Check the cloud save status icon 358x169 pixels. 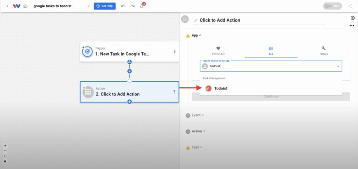[x=25, y=6]
